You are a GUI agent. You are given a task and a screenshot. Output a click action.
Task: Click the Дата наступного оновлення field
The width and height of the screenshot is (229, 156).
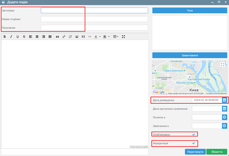207,109
